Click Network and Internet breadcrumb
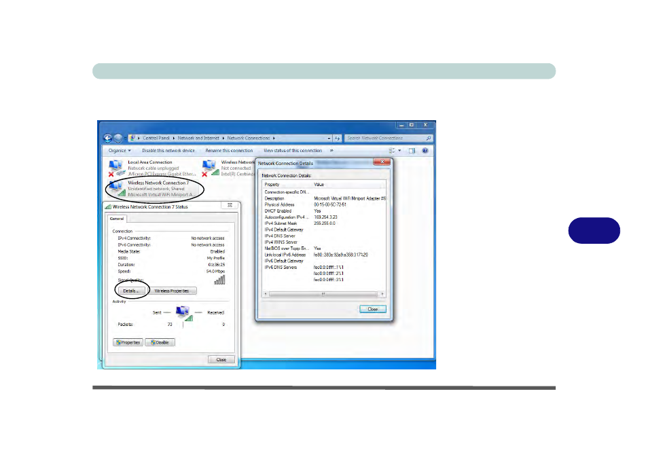This screenshot has width=648, height=457. click(x=198, y=138)
